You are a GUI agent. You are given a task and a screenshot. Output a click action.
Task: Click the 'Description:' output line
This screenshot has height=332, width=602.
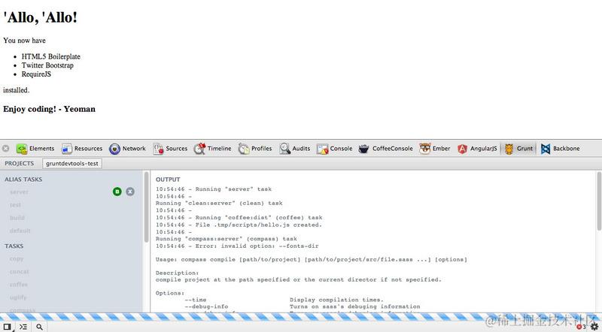pos(177,273)
